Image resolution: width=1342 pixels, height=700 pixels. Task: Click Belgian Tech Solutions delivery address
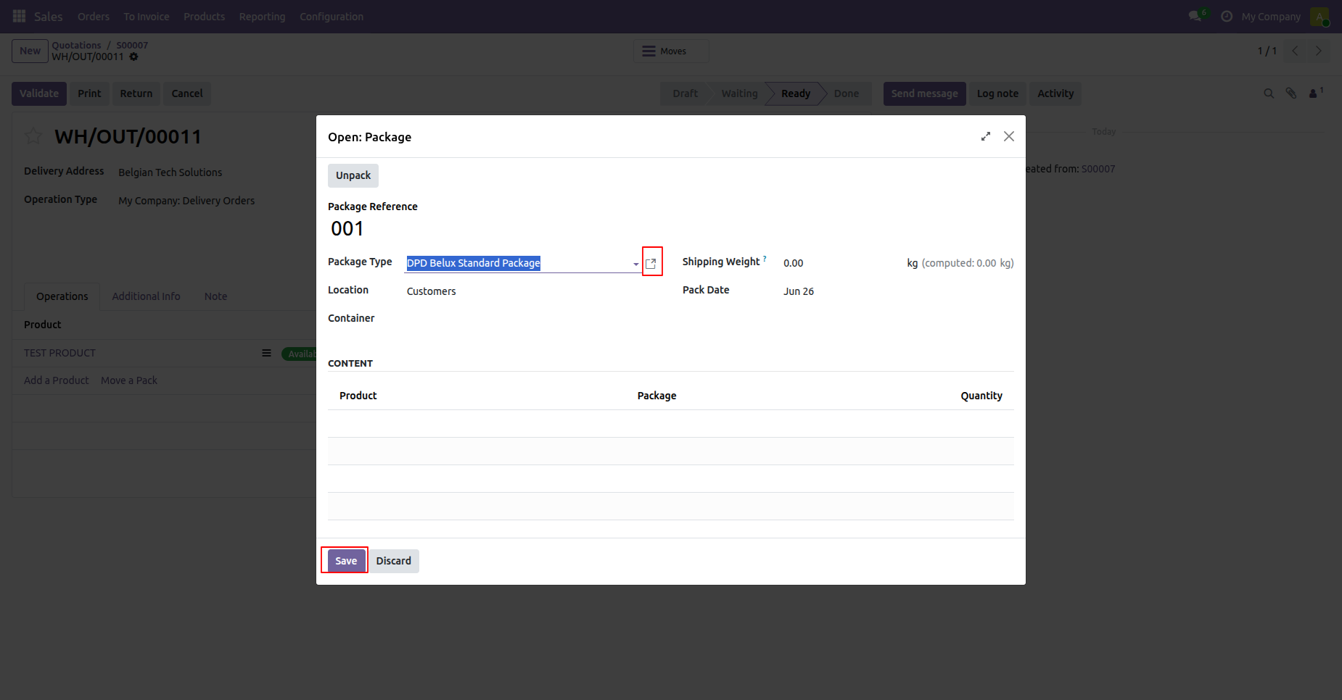coord(170,172)
